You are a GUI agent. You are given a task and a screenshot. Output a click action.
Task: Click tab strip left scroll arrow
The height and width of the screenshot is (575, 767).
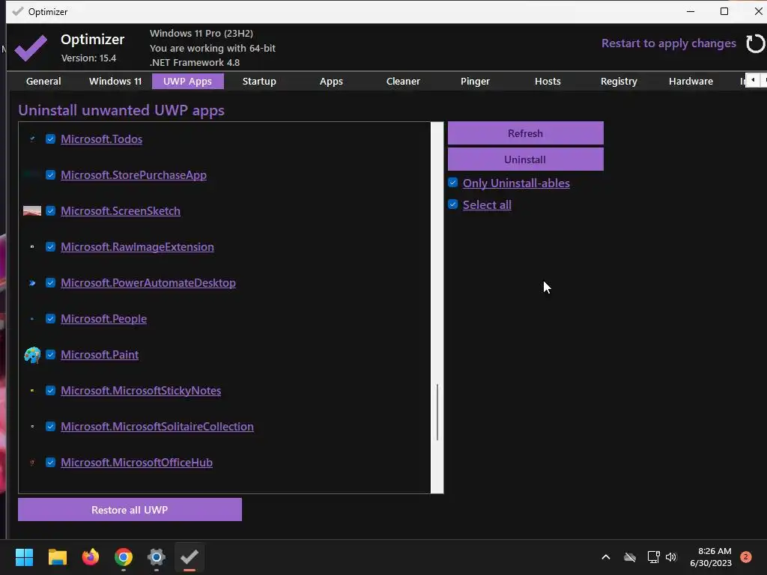753,79
